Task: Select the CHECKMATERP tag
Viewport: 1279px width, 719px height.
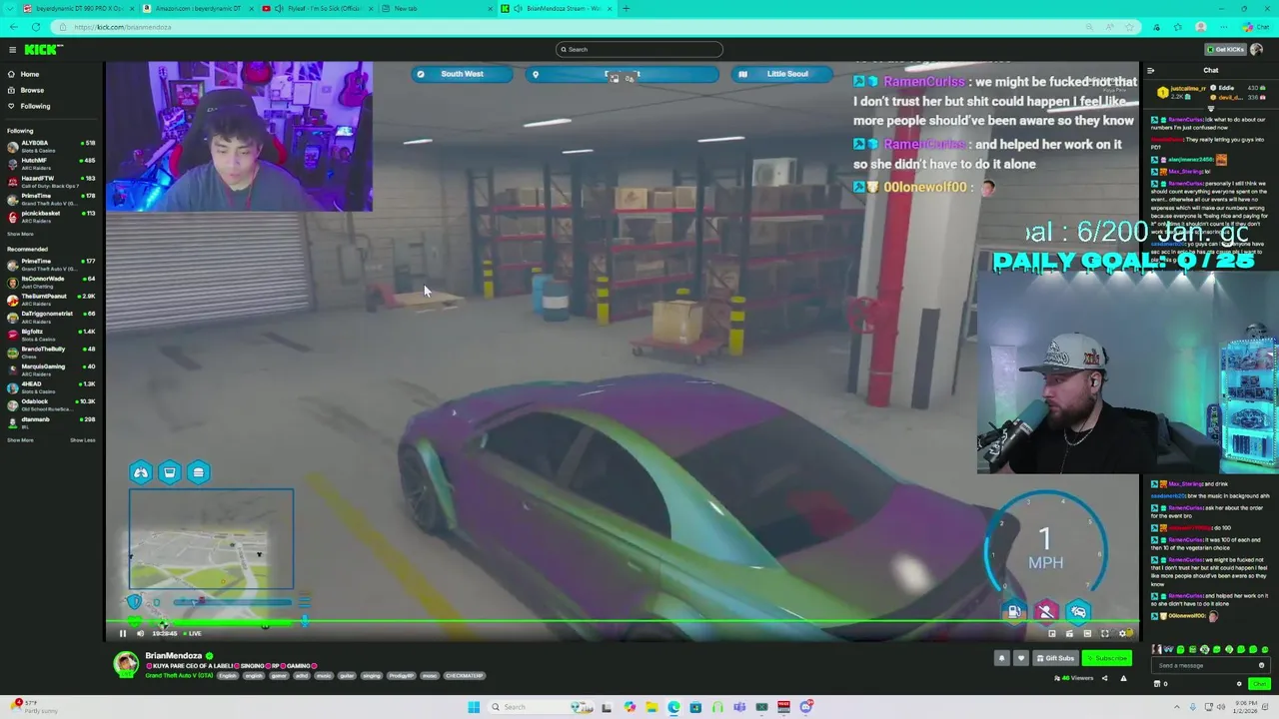Action: pos(464,676)
